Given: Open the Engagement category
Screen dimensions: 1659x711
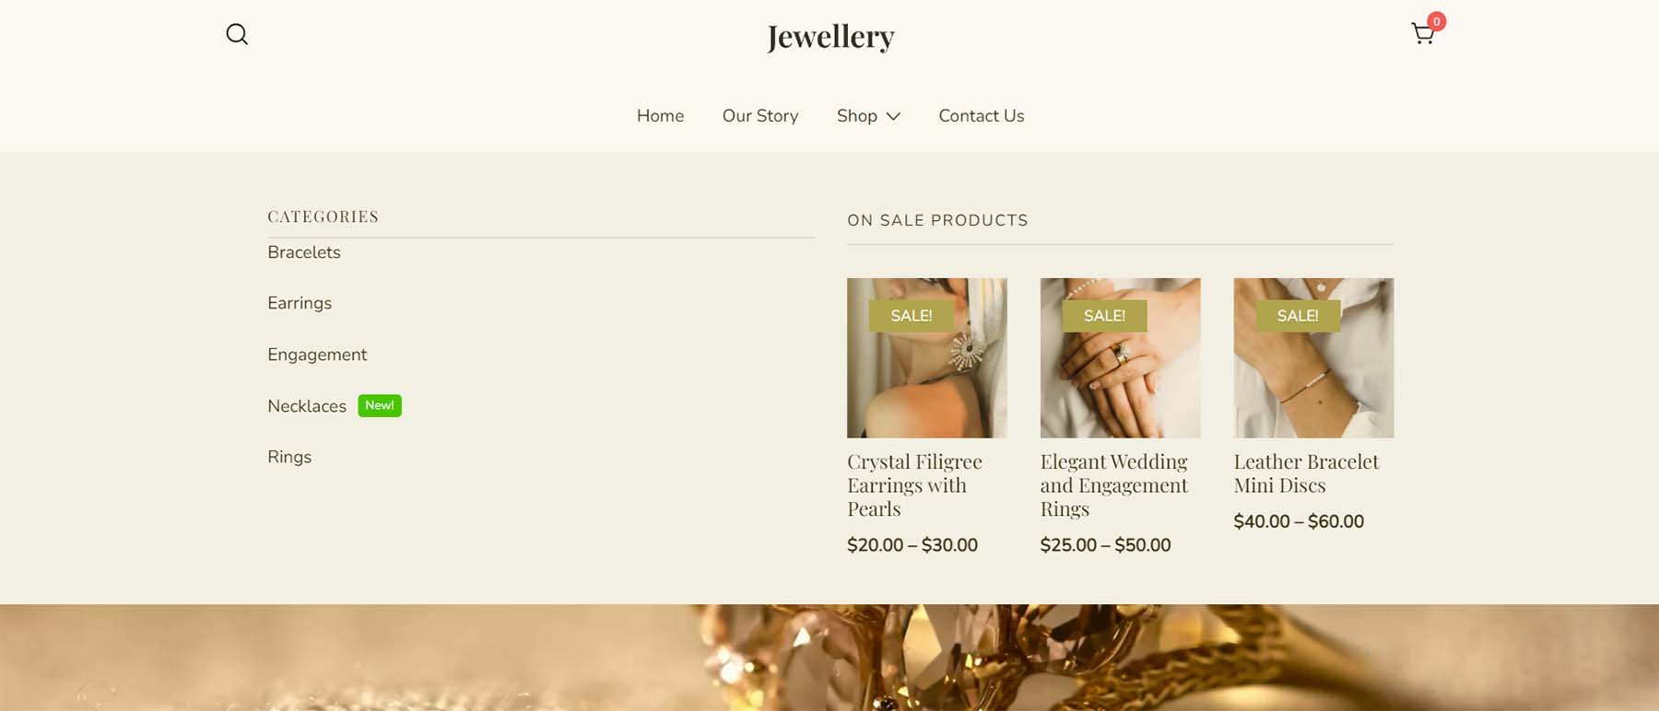Looking at the screenshot, I should tap(317, 355).
